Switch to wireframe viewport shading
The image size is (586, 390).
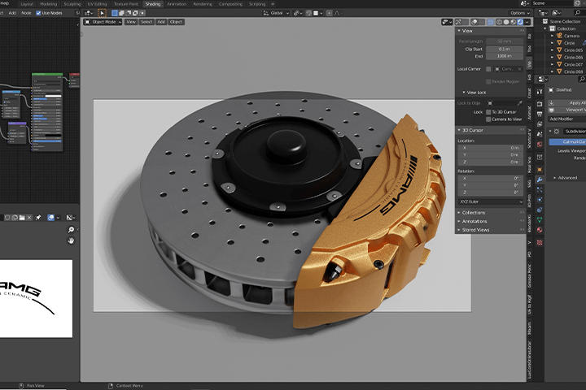point(499,22)
